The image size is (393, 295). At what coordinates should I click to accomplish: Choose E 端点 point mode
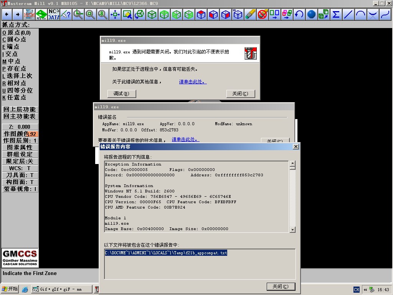(x=11, y=47)
